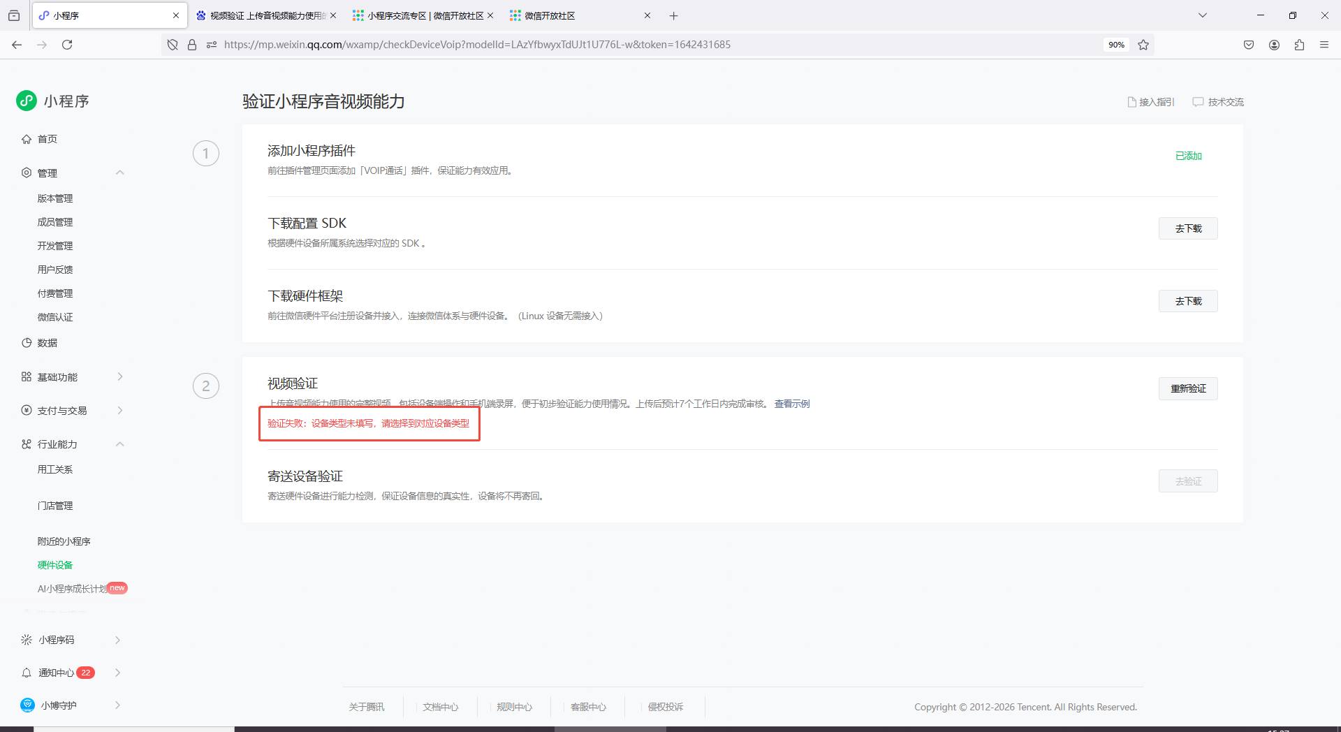Expand the 小博守护 chevron
1341x732 pixels.
pyautogui.click(x=117, y=705)
